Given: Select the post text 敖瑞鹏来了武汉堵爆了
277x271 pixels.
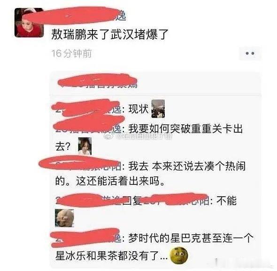Looking at the screenshot, I should (x=110, y=34).
